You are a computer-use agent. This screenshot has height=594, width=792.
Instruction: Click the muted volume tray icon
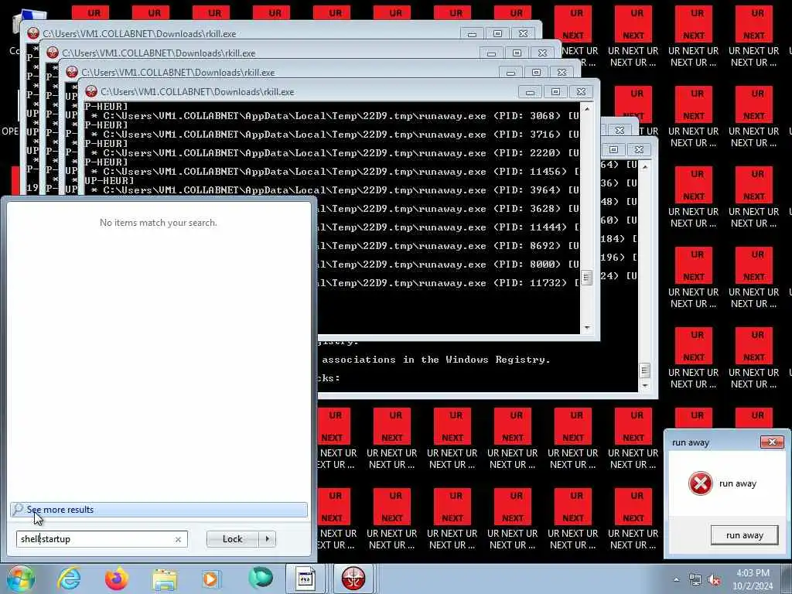coord(714,580)
